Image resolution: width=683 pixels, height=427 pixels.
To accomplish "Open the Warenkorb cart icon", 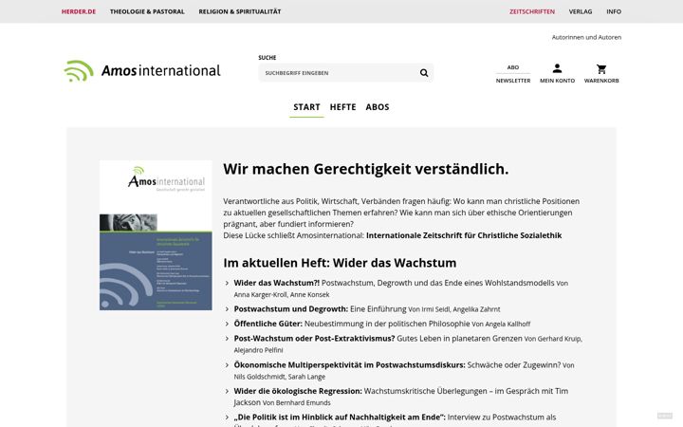I will (x=601, y=69).
